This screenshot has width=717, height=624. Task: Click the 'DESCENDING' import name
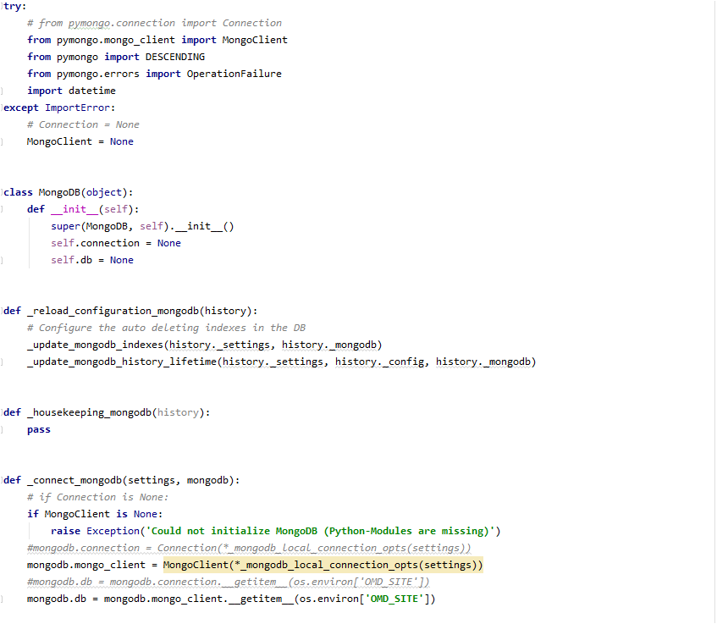click(175, 57)
